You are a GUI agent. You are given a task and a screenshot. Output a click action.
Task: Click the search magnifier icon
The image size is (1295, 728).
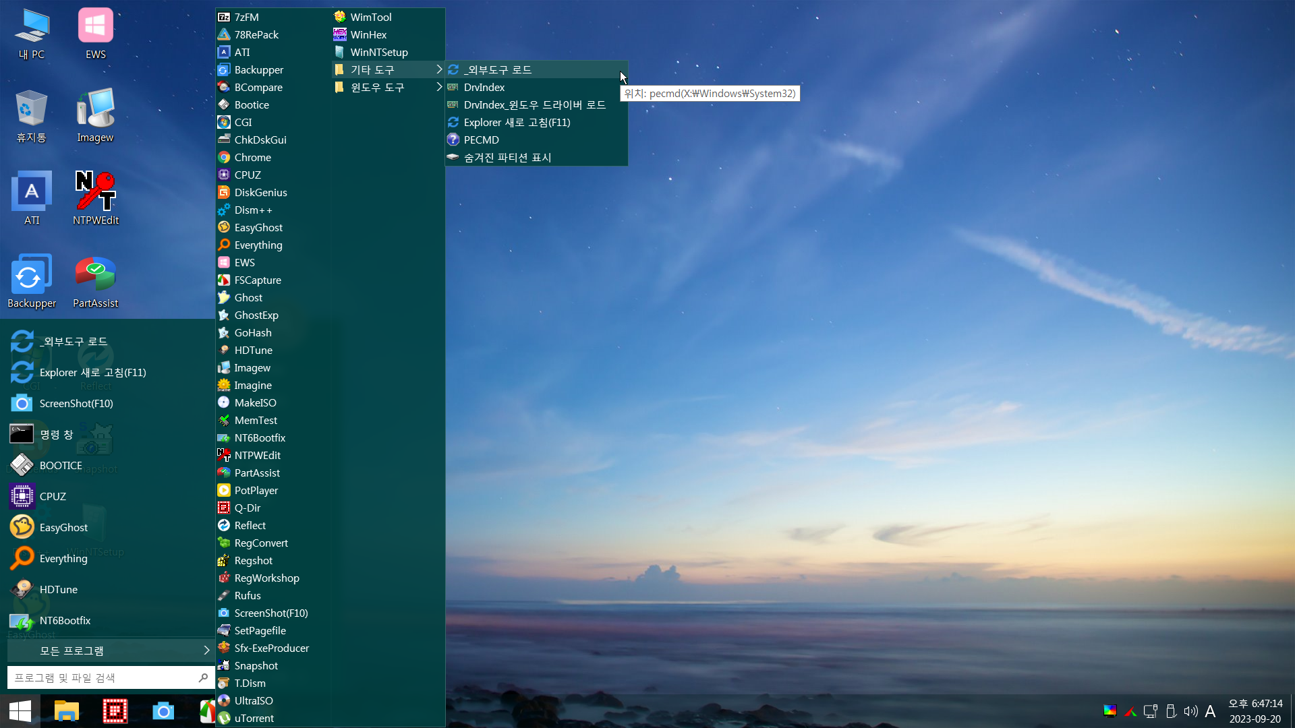click(203, 677)
